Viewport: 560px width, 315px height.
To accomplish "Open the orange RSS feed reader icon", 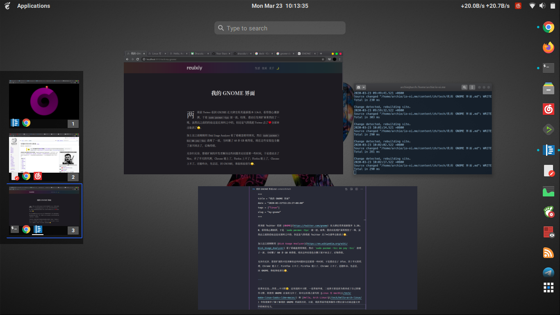I will 549,253.
